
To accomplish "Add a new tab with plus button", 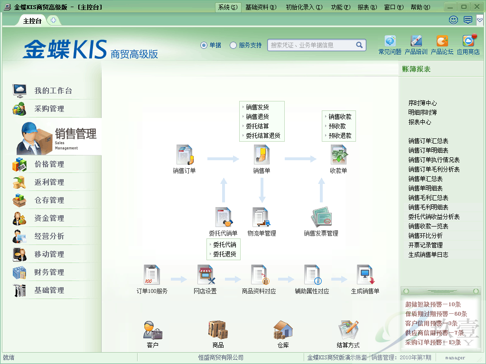I will (x=53, y=20).
